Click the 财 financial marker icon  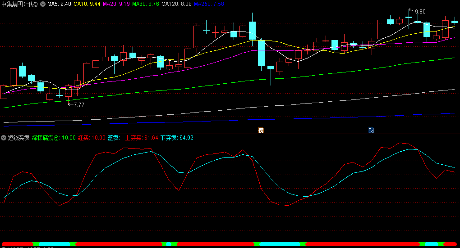coord(371,131)
